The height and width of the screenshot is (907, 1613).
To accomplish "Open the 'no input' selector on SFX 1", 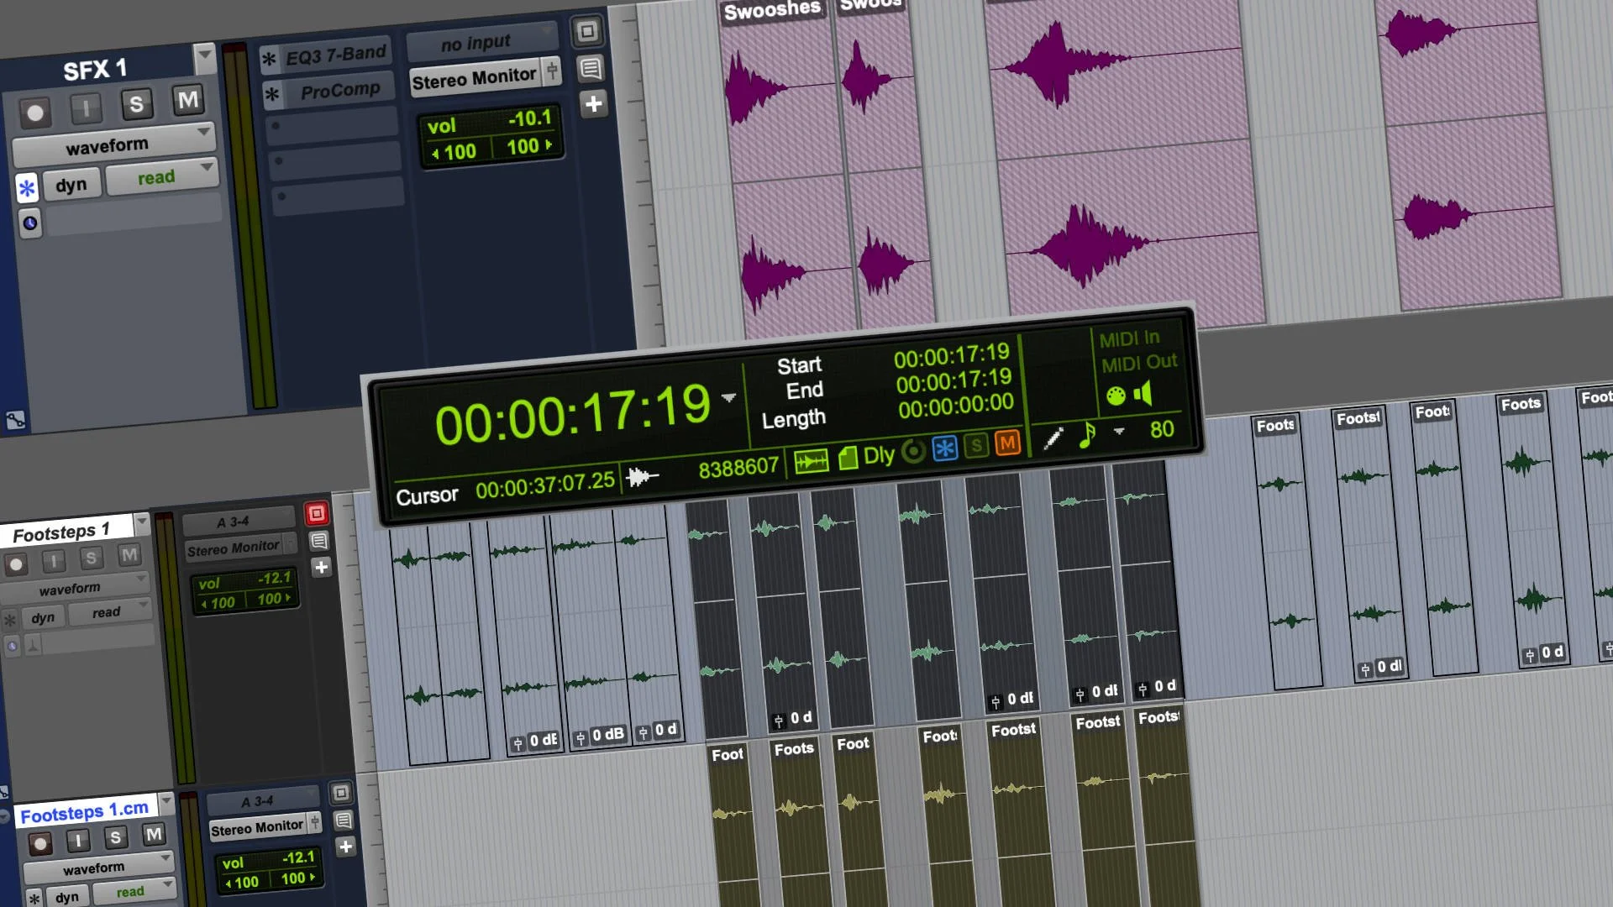I will [482, 42].
